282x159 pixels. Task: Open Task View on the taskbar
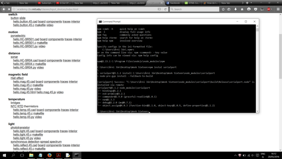click(x=22, y=155)
